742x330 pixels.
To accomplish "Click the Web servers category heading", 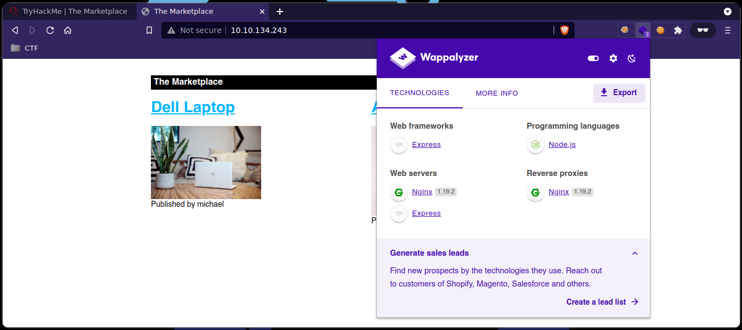I will coord(413,173).
